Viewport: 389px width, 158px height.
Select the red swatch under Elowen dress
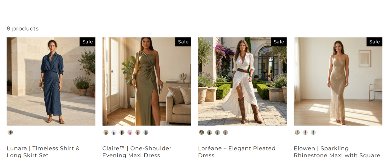click(305, 133)
